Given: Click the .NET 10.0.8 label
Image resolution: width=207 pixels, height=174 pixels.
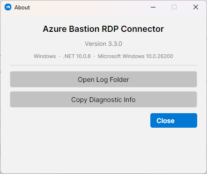Looking at the screenshot, I should 77,56.
